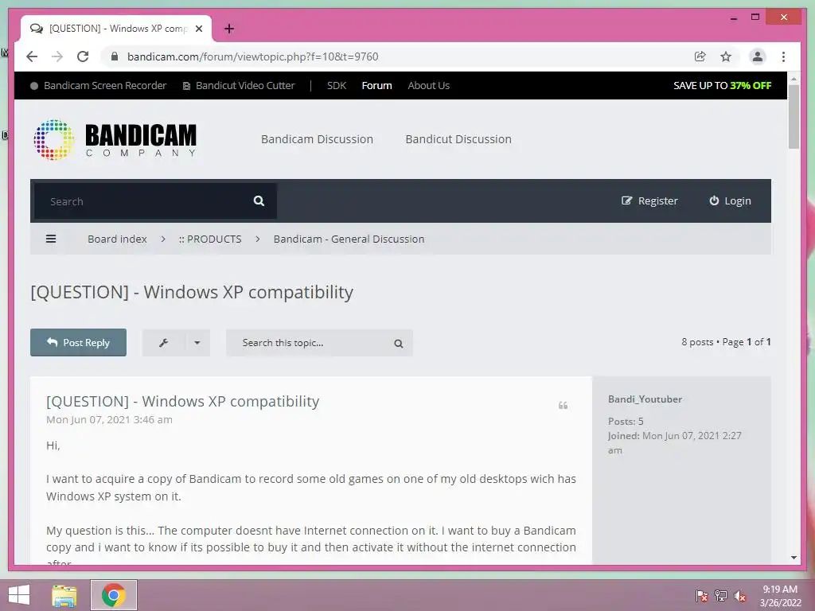
Task: Click the scrollbar down arrow
Action: click(x=794, y=558)
